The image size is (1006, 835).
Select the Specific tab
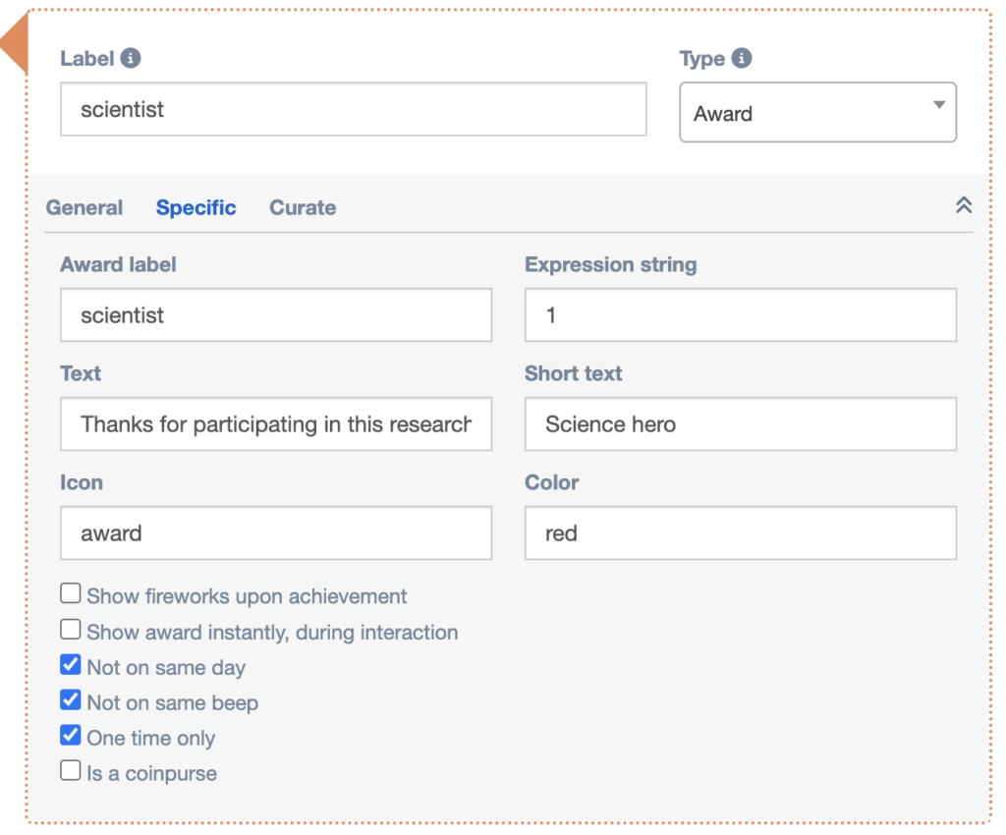[x=196, y=207]
